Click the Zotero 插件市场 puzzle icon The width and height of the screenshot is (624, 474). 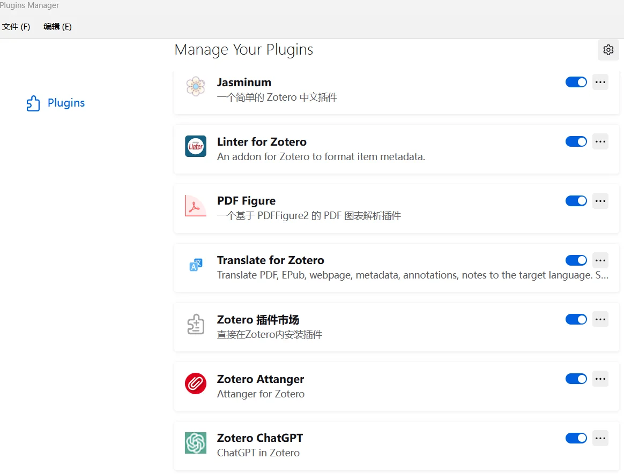pyautogui.click(x=196, y=324)
